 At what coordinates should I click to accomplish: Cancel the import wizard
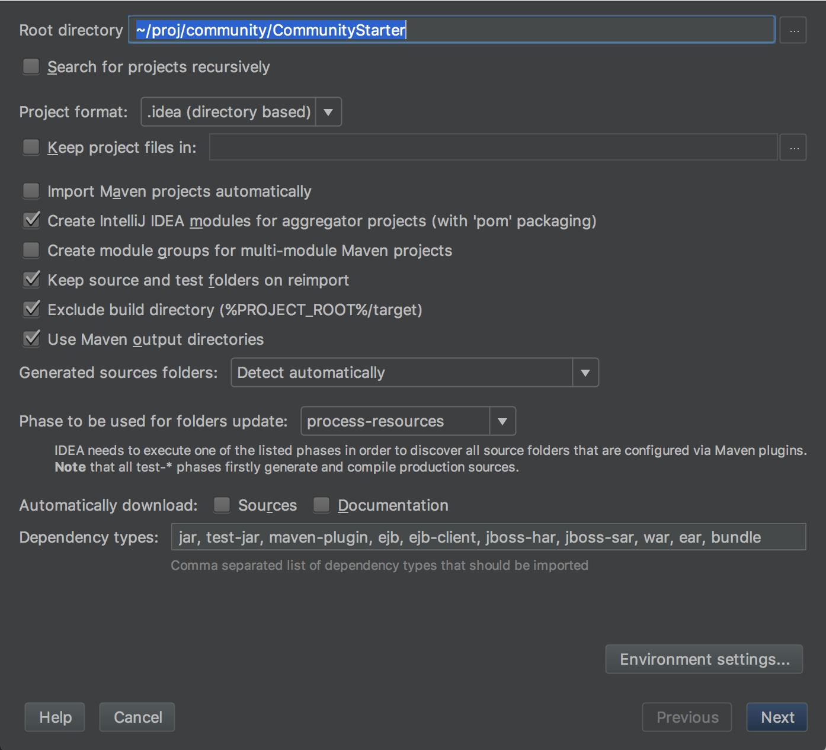(137, 717)
